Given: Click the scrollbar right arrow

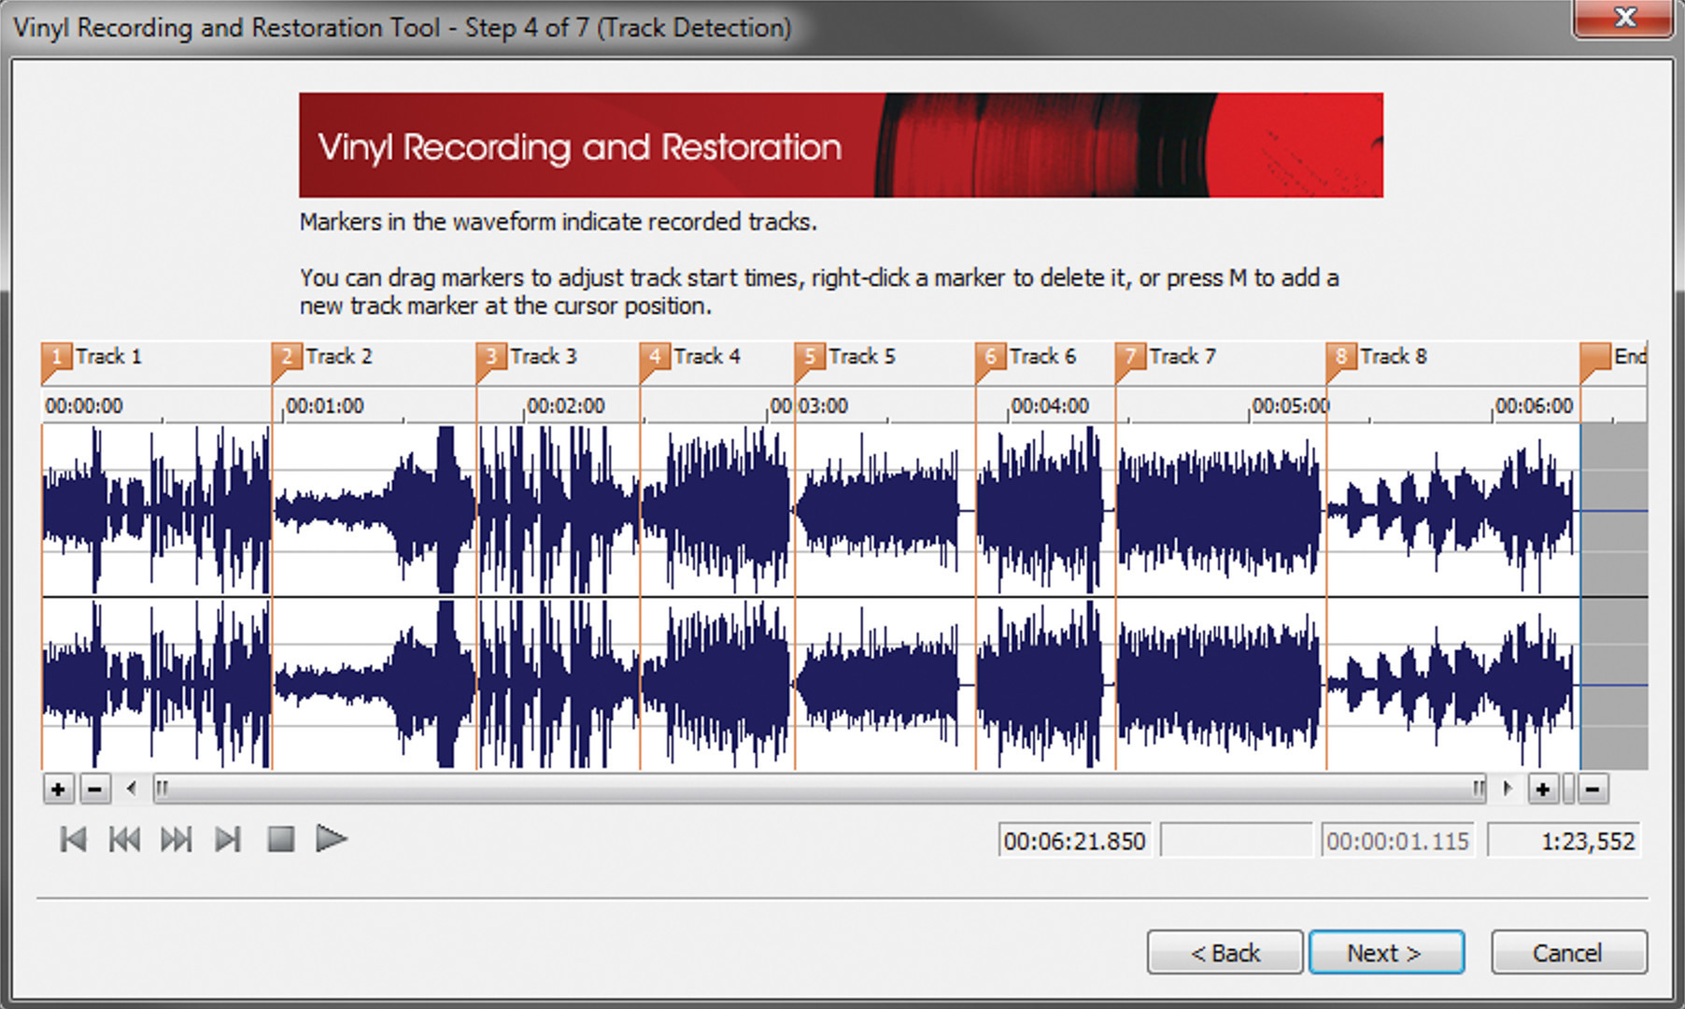Looking at the screenshot, I should (1508, 789).
